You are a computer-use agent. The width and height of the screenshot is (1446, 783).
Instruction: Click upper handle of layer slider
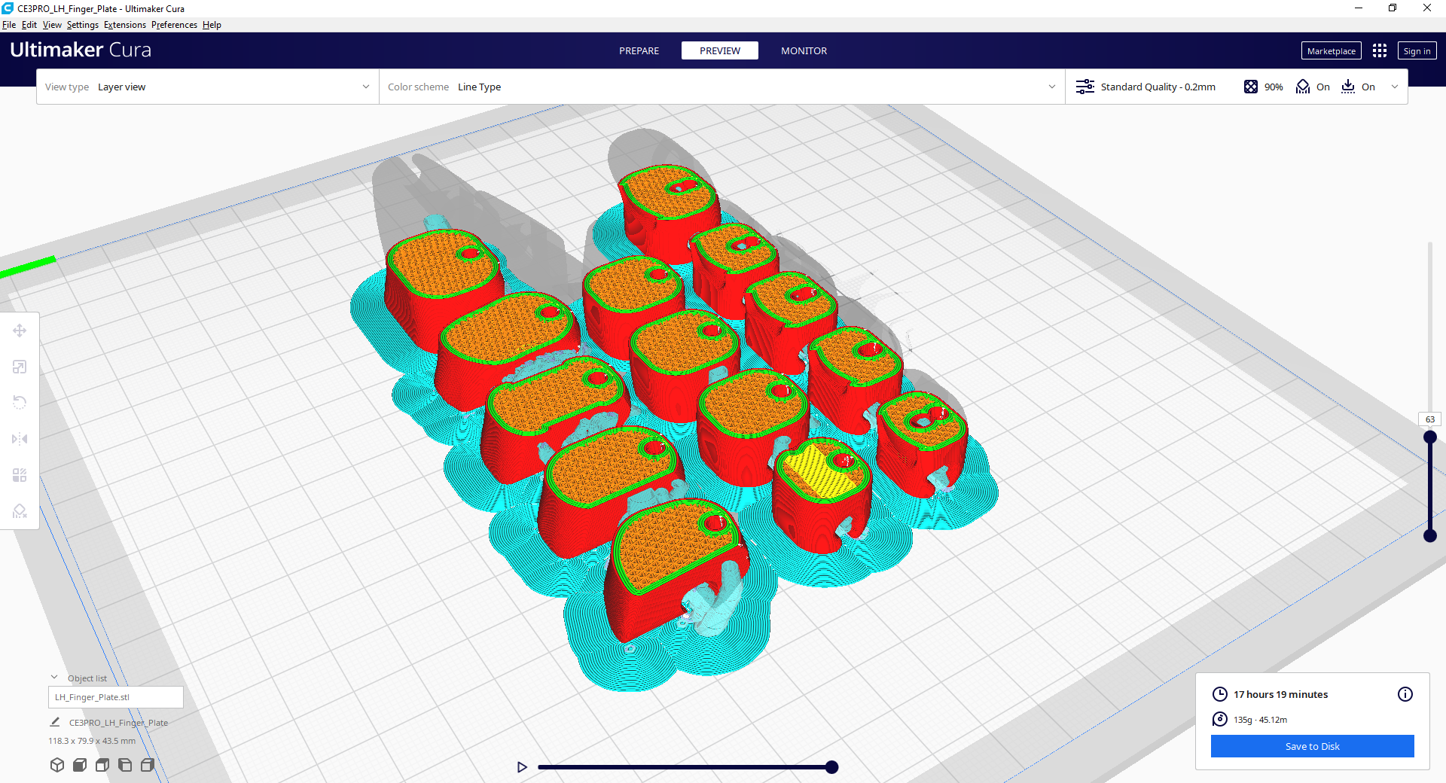click(1429, 437)
